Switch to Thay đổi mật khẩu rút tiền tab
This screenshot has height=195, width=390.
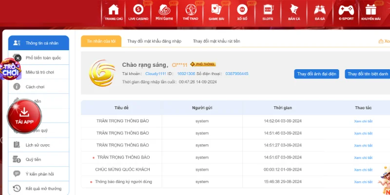tap(216, 41)
